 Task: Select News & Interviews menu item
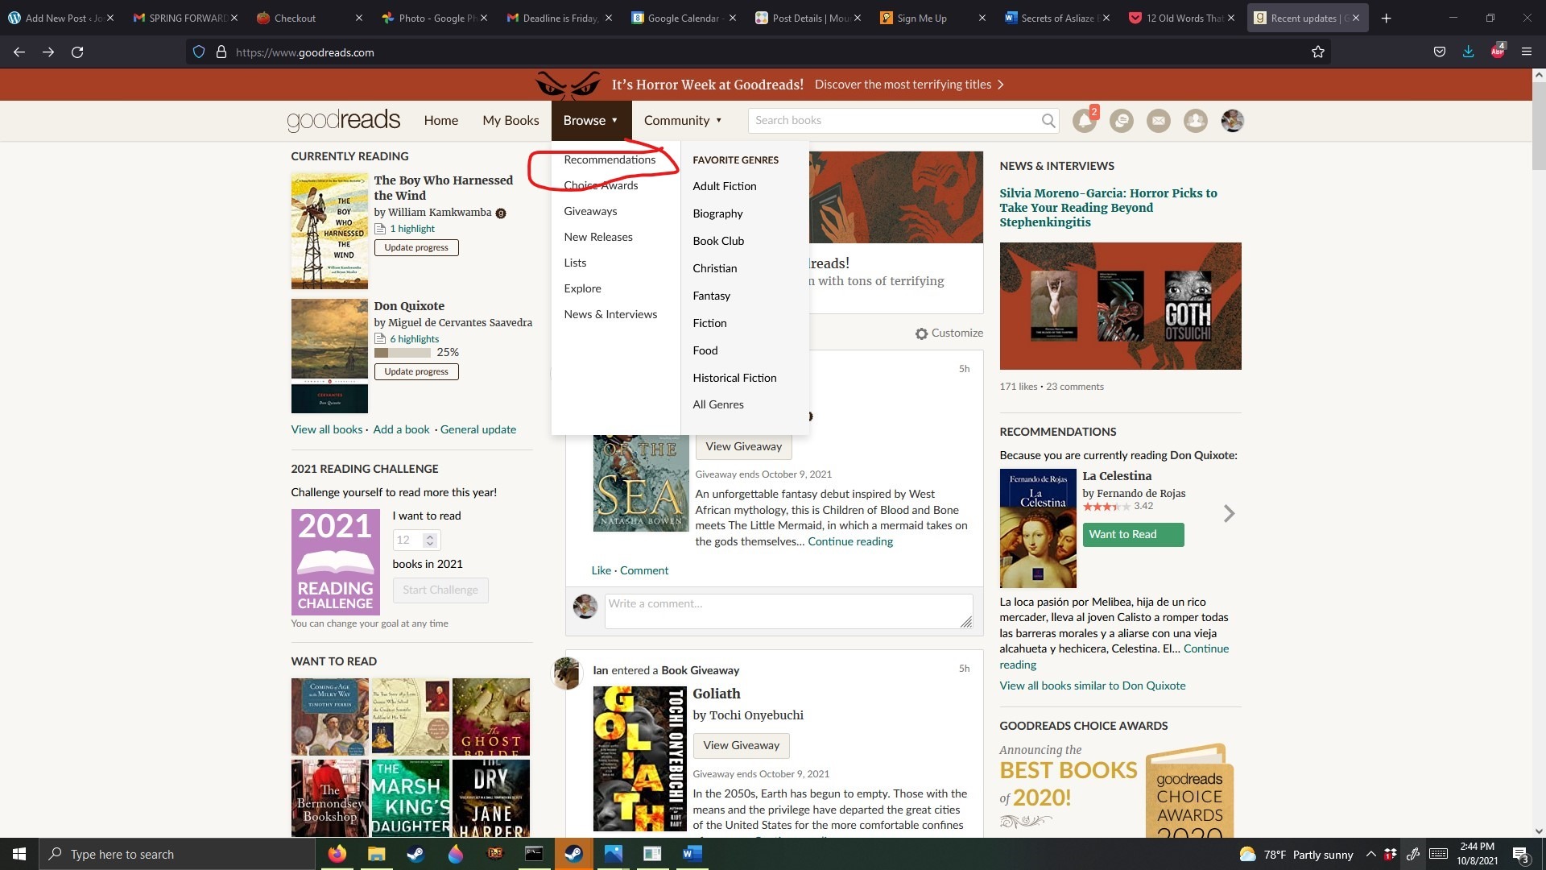click(x=610, y=314)
